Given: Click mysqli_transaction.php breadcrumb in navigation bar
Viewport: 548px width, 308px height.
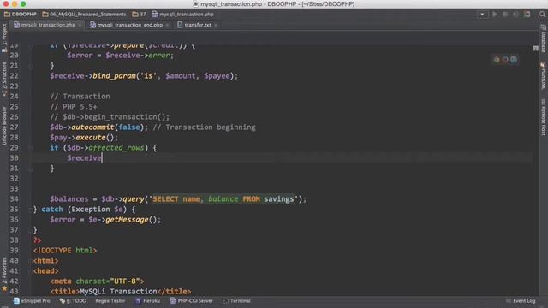Looking at the screenshot, I should tap(182, 15).
